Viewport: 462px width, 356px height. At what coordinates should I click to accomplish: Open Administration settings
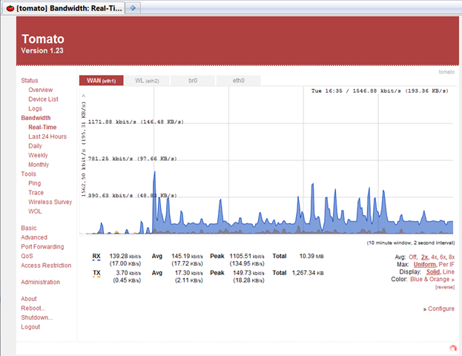click(40, 282)
